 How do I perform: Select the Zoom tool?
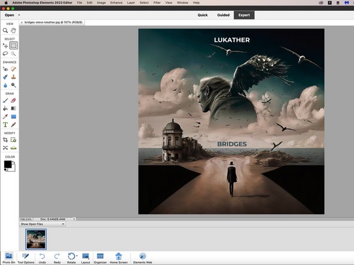[x=5, y=30]
